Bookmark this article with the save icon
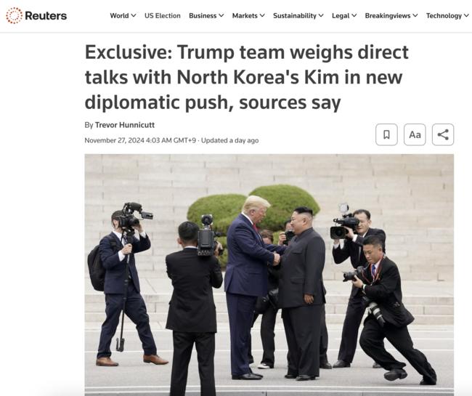Screen dimensions: 472x396 [386, 134]
